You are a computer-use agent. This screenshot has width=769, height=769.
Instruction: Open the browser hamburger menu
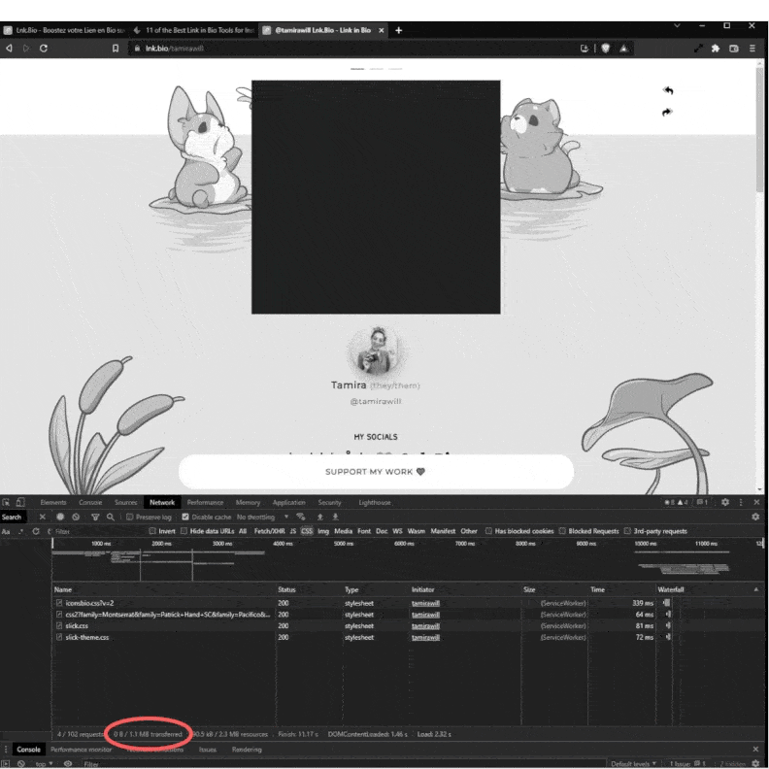point(752,49)
